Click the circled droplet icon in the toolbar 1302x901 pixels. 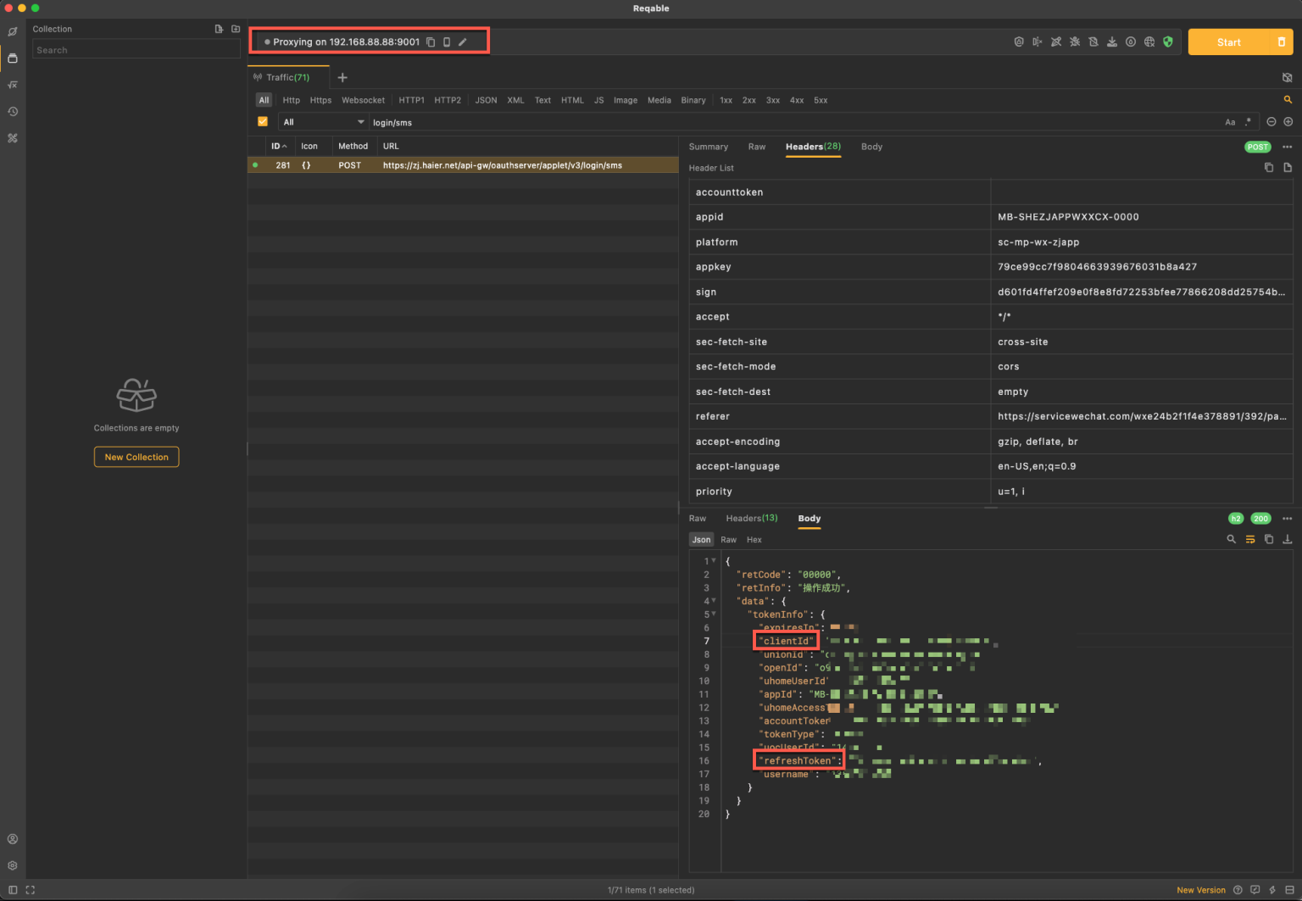(x=1131, y=42)
